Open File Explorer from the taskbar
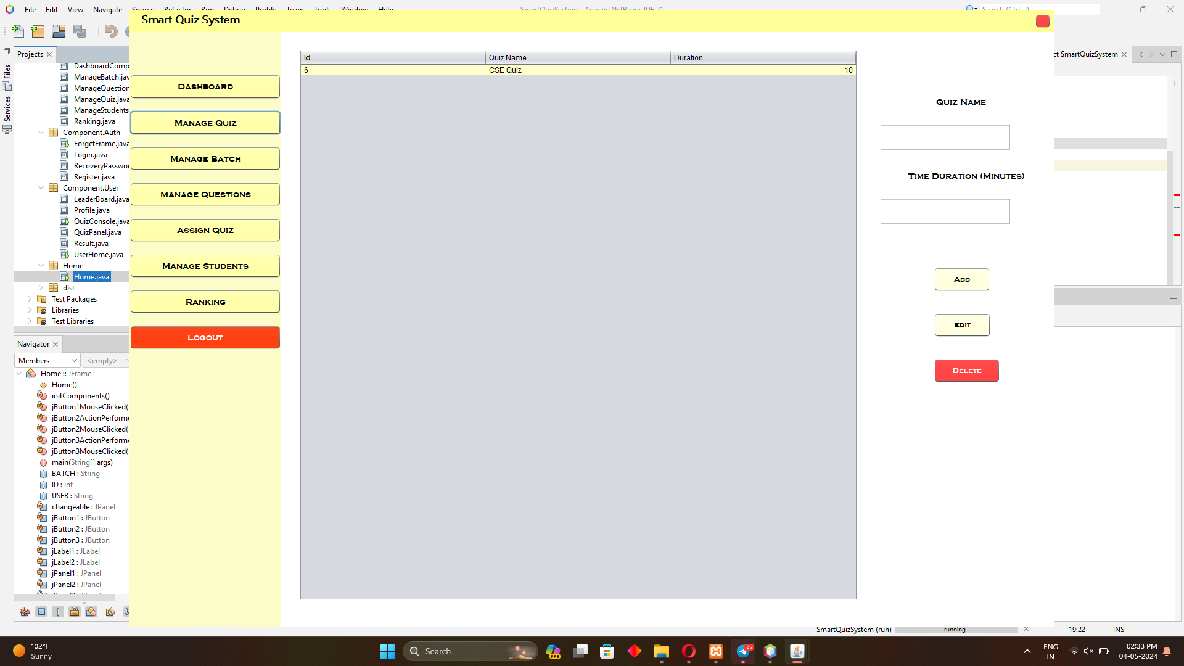 [662, 651]
